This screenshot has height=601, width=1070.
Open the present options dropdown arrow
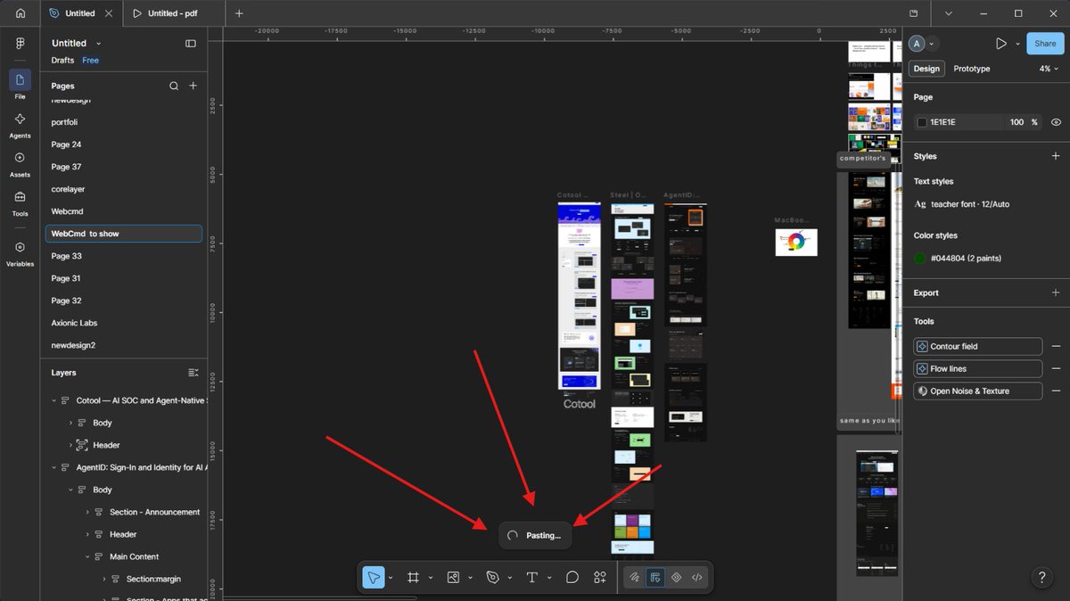pos(1017,43)
